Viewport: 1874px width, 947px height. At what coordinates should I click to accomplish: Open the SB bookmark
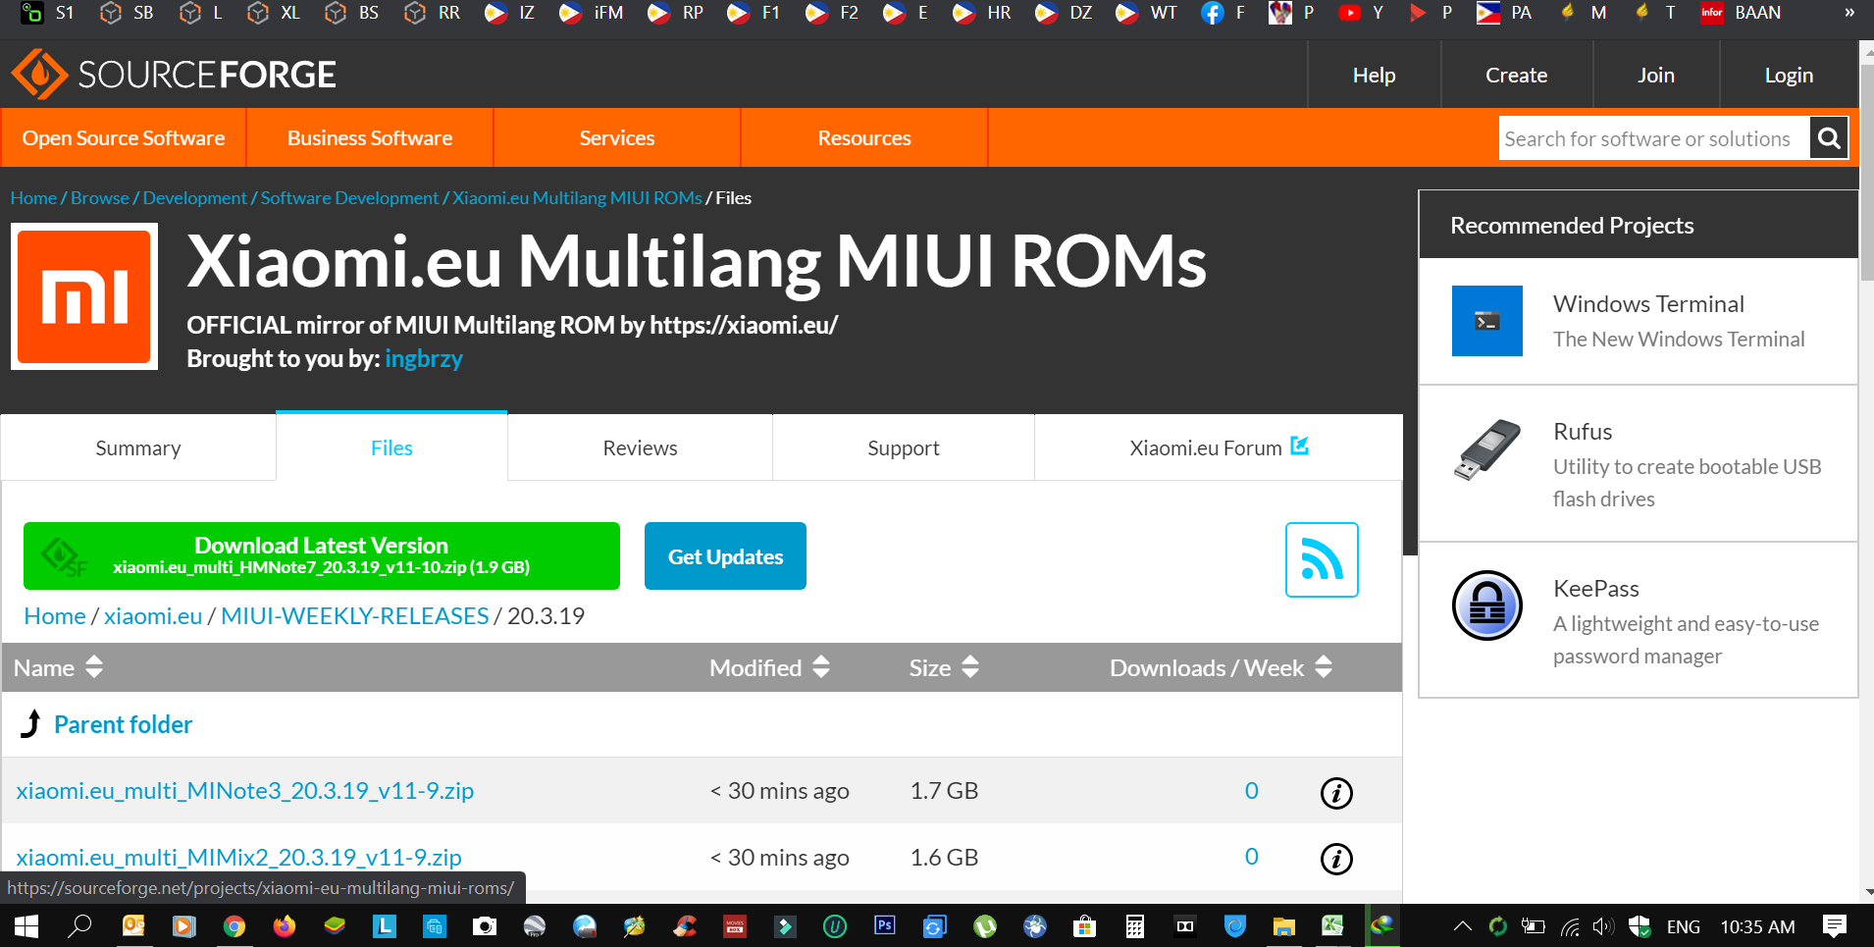pyautogui.click(x=127, y=13)
